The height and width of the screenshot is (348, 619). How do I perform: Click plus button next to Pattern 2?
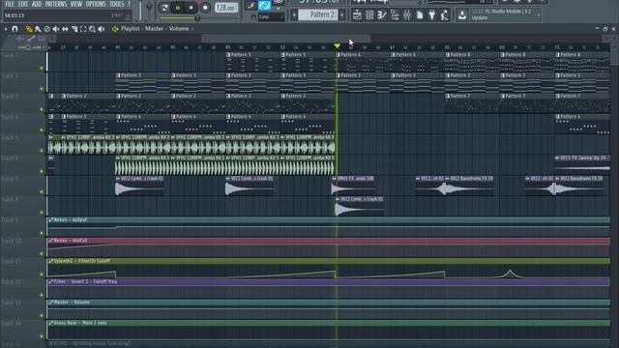pos(342,15)
